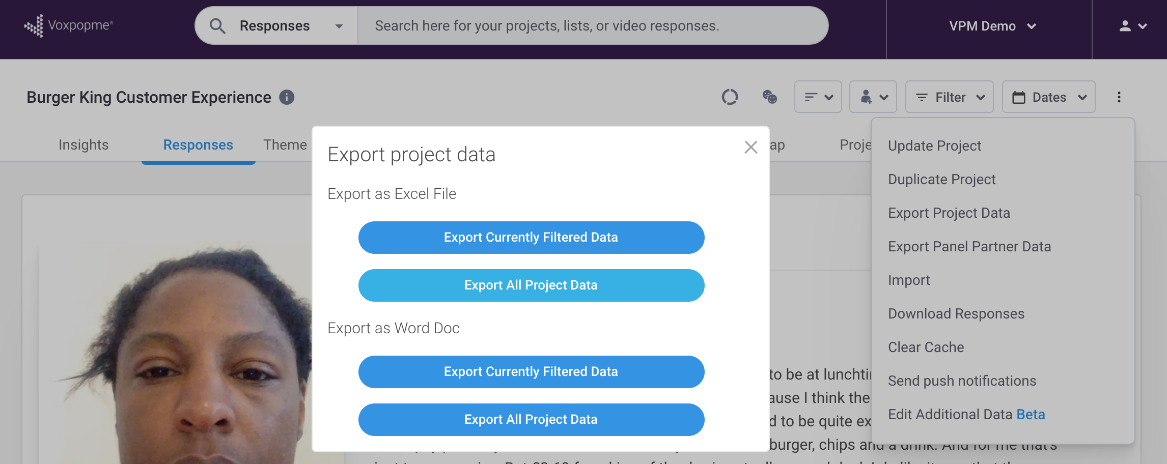Viewport: 1167px width, 464px height.
Task: Switch to the Responses tab
Action: [x=198, y=145]
